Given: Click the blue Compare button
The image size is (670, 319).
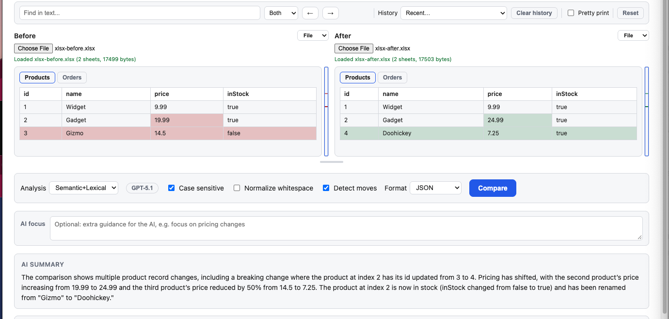Looking at the screenshot, I should pos(493,188).
